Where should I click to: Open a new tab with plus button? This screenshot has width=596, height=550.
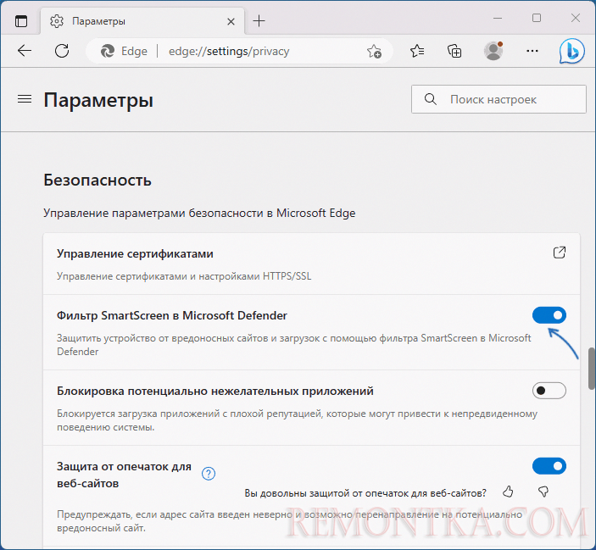(x=259, y=21)
